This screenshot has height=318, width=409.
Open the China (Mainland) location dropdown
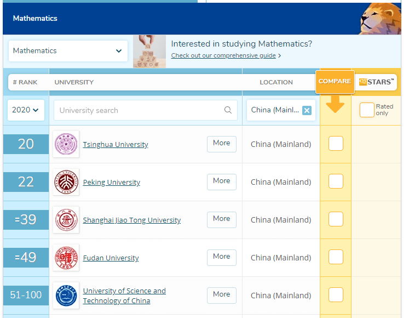pyautogui.click(x=275, y=110)
